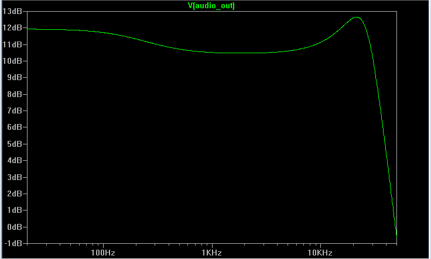Click the 6dB axis label
Screen dimensions: 431x259
(15, 127)
